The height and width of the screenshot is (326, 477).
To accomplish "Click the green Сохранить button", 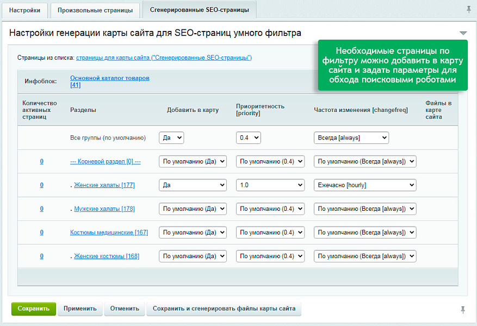I will [x=34, y=309].
